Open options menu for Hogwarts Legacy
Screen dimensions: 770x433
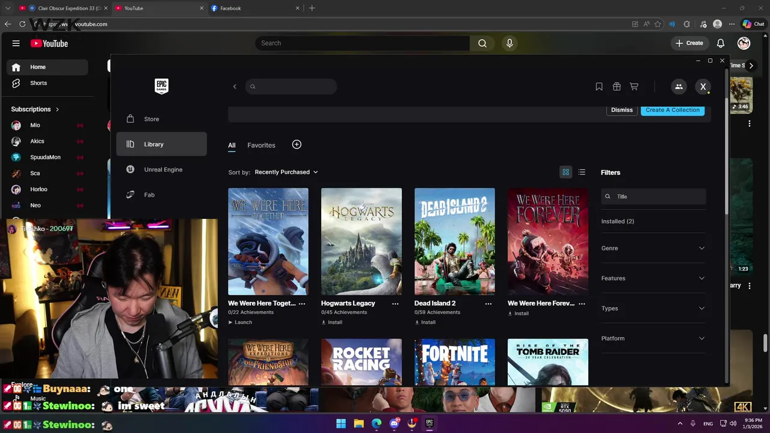point(395,304)
